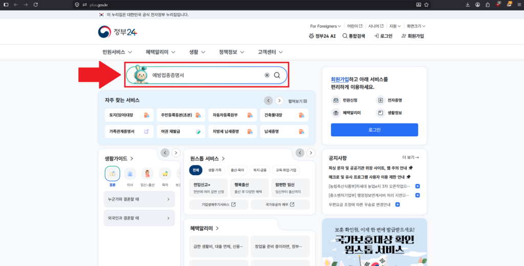The height and width of the screenshot is (266, 524).
Task: Open 토지(임야)대장 service
Action: (x=129, y=115)
